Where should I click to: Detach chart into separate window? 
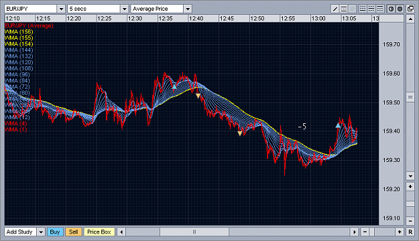pos(410,9)
